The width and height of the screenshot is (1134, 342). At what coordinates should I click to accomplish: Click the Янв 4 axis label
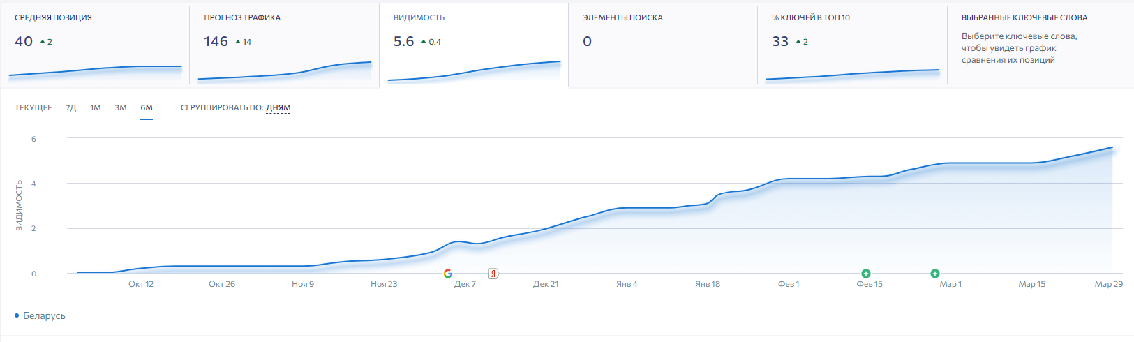[x=627, y=284]
